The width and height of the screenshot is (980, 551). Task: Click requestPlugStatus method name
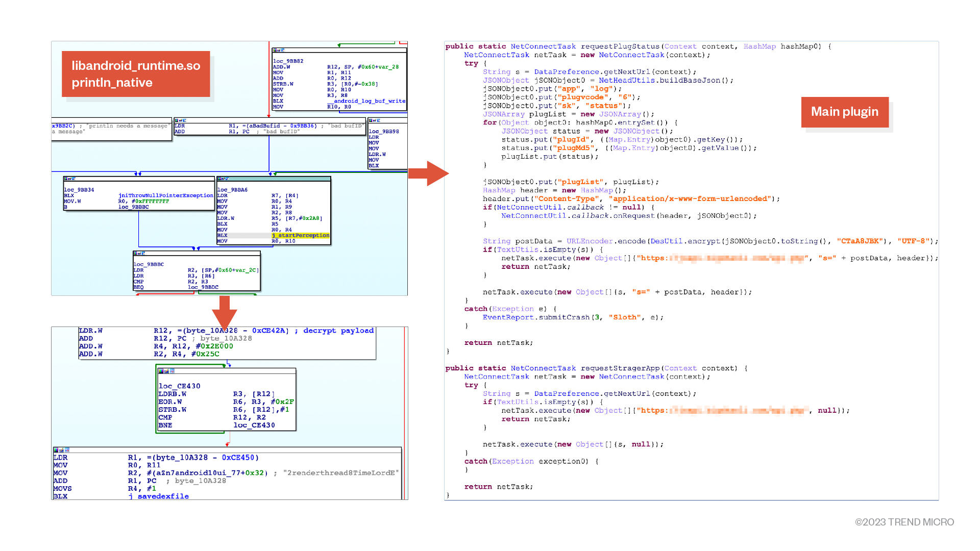(621, 46)
